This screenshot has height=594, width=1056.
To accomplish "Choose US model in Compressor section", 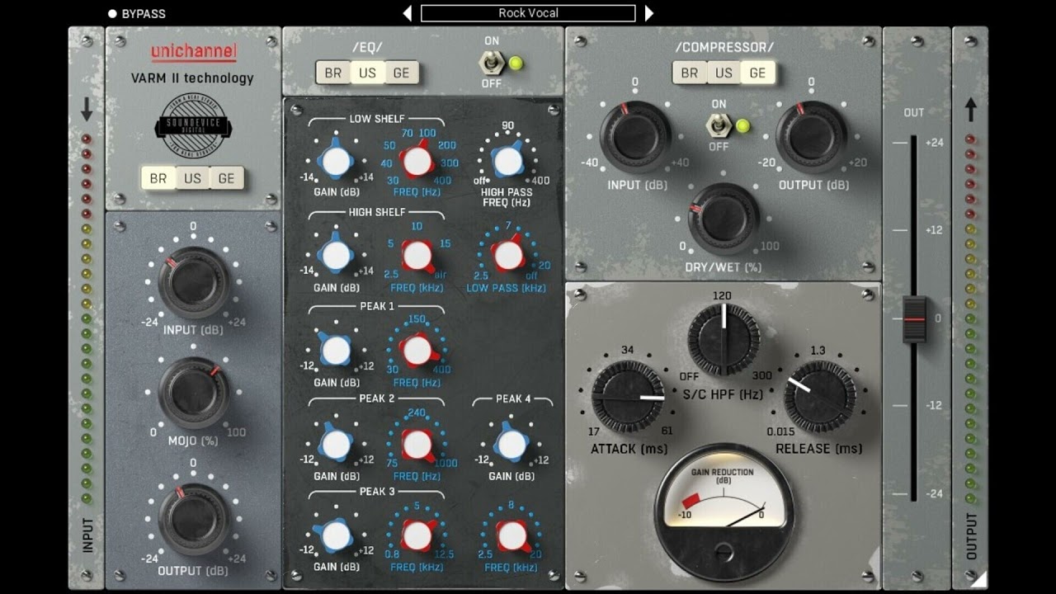I will click(724, 73).
